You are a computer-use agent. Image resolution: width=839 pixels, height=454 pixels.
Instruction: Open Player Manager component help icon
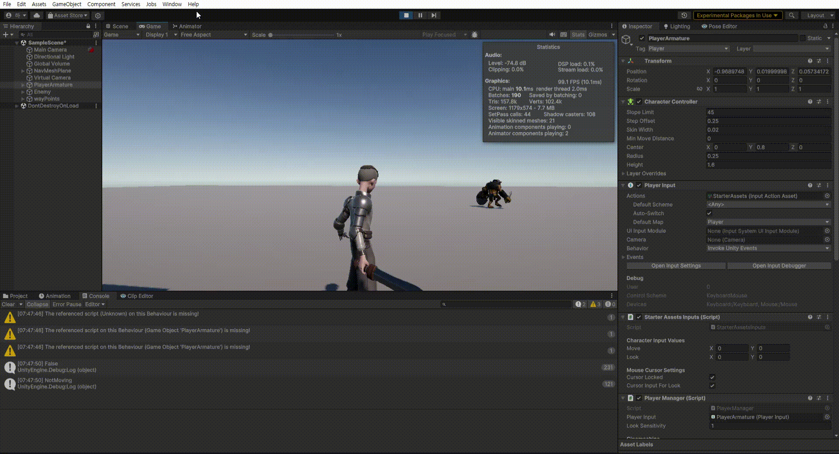[x=810, y=398]
